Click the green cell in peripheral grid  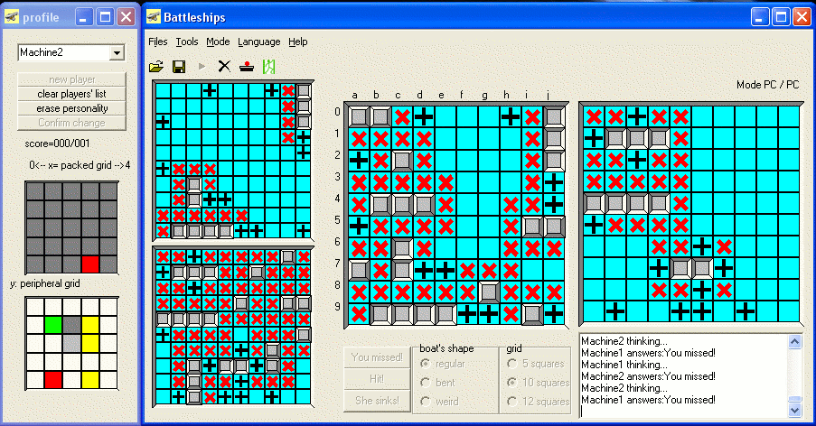coord(53,323)
